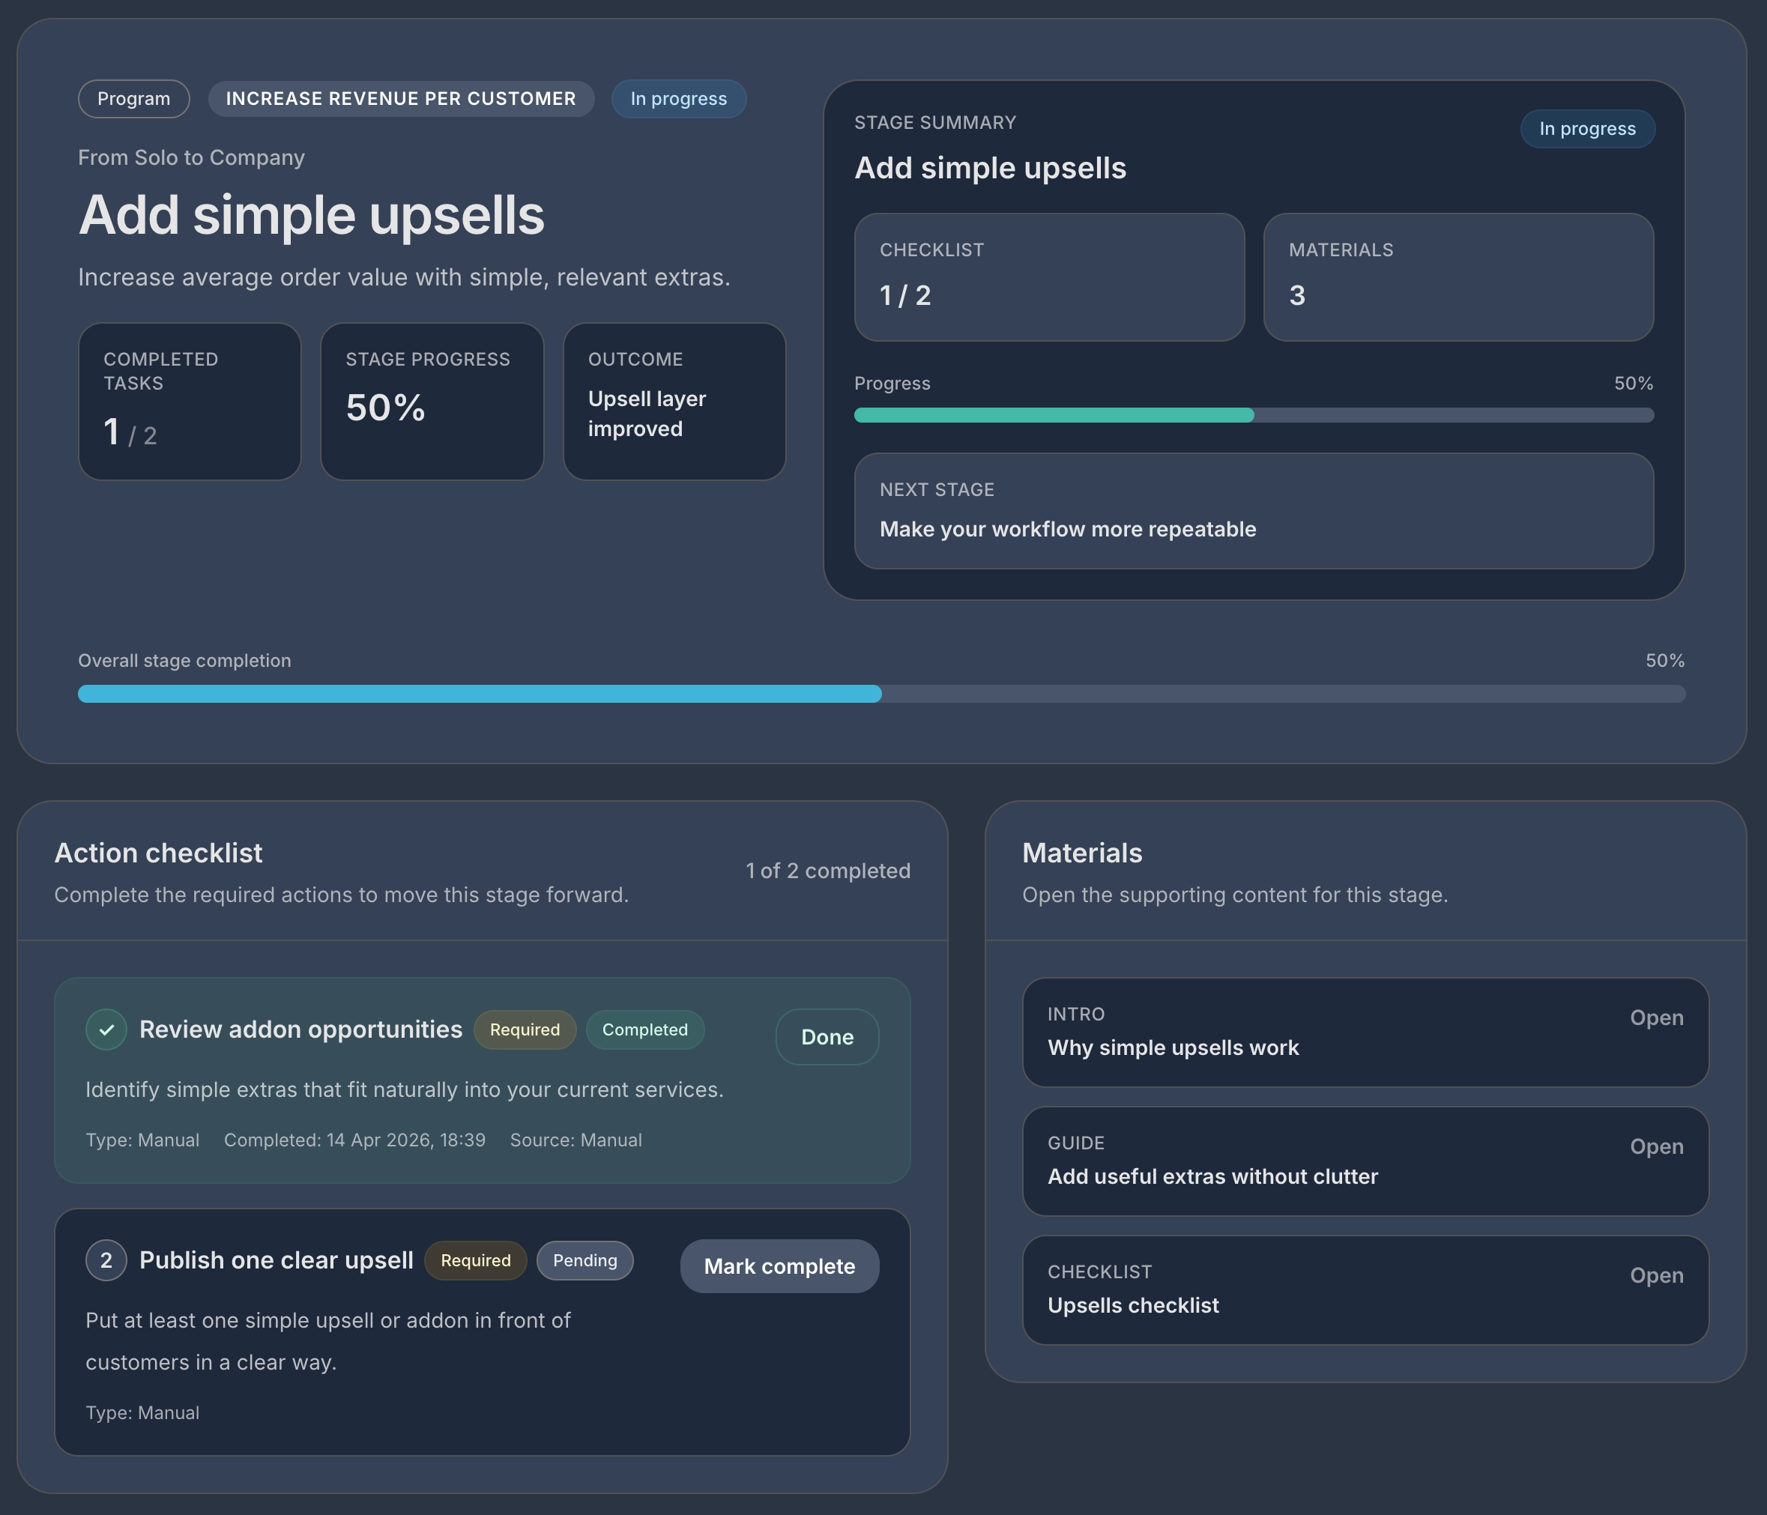The image size is (1767, 1515).
Task: Click the green Stage Summary progress bar
Action: click(x=1254, y=415)
